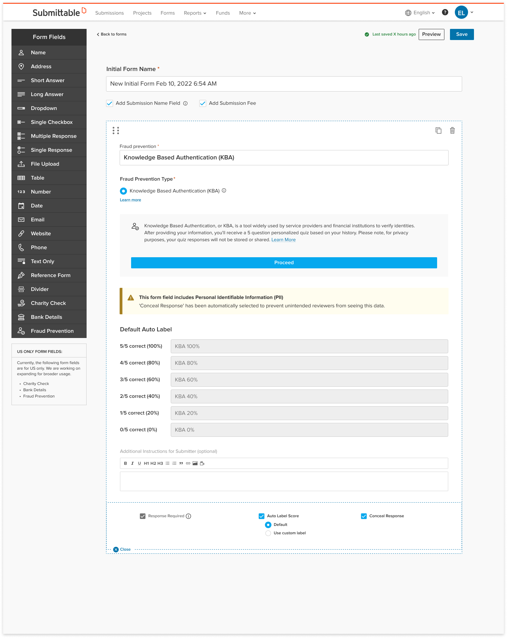This screenshot has height=638, width=507.
Task: Duplicate the Fraud prevention field
Action: 438,131
